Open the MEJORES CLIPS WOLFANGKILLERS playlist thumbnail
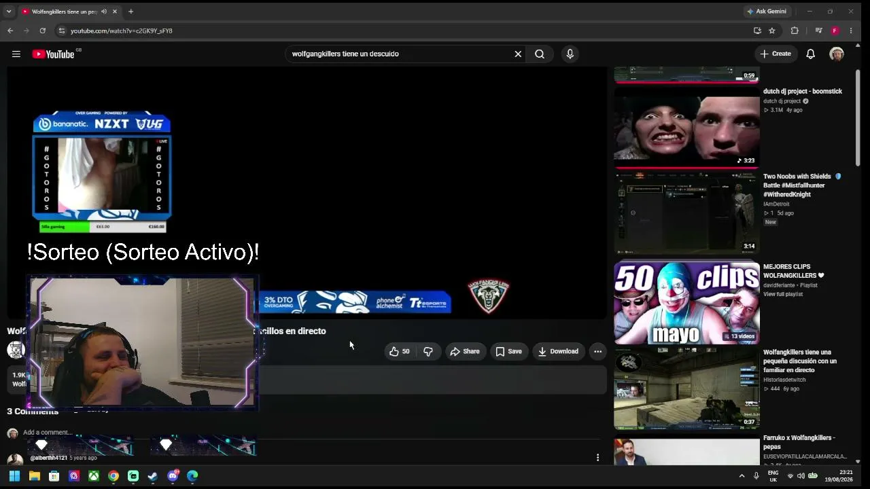The image size is (870, 489). 686,303
